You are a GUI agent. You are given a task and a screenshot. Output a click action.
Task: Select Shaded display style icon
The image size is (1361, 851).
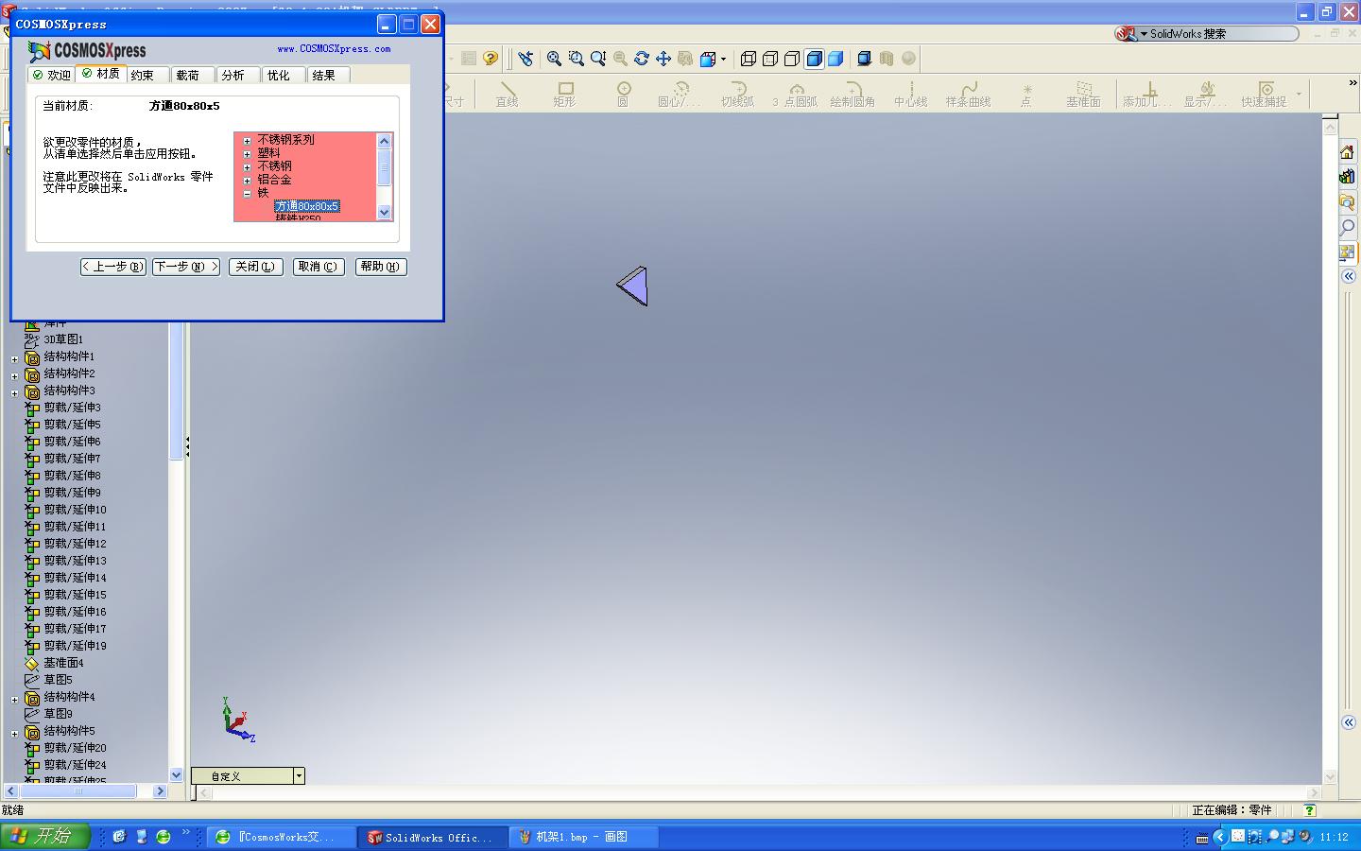click(x=836, y=59)
